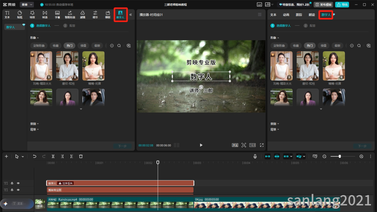
Task: Collapse the 形象 section in right panel
Action: (275, 38)
